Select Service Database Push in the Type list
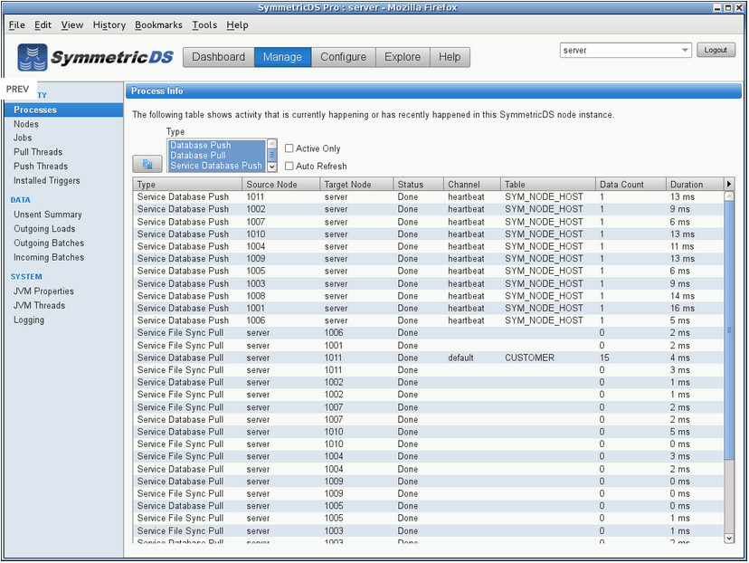749x563 pixels. pos(217,166)
